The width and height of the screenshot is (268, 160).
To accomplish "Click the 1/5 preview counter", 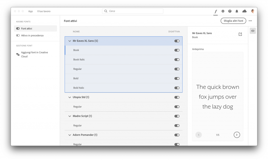I will [217, 135].
